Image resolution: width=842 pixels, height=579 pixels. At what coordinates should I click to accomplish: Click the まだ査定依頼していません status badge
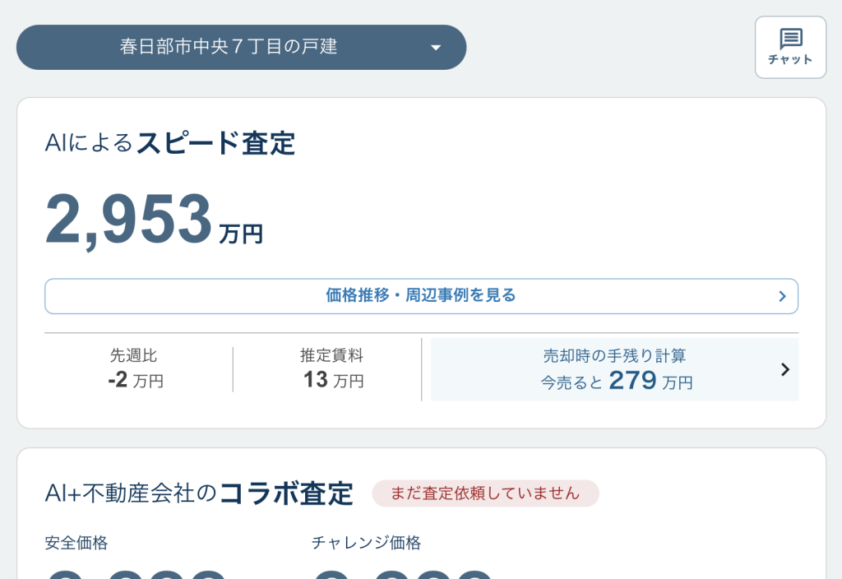click(485, 493)
